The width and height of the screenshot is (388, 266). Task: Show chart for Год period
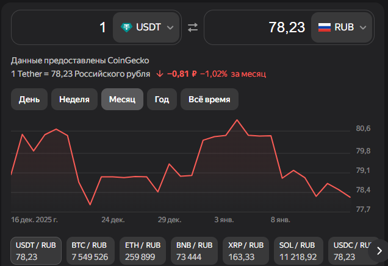[x=162, y=99]
